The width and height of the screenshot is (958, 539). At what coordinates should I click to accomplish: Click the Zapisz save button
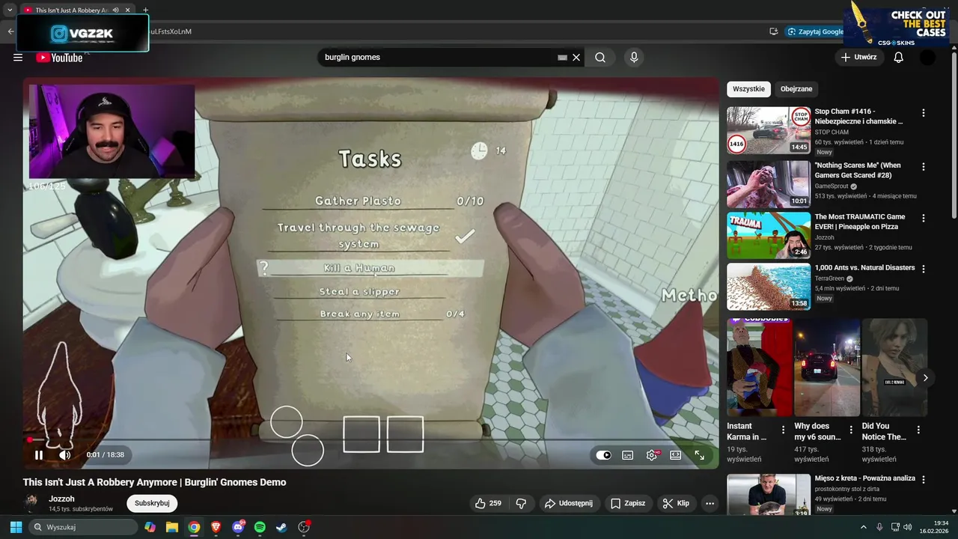[628, 503]
